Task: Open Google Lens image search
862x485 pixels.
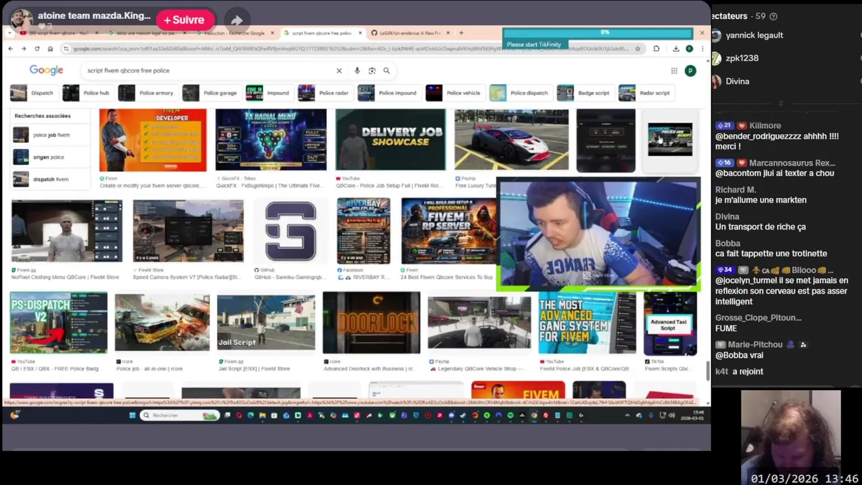Action: [372, 70]
